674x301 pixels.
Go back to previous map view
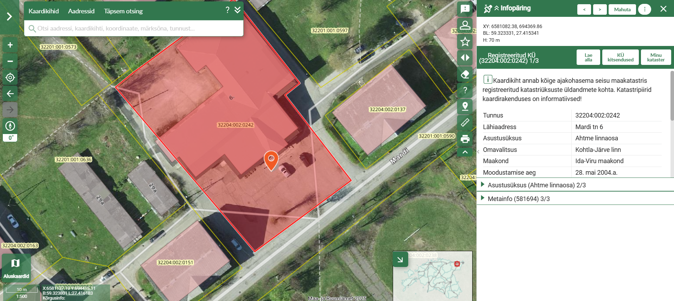point(10,94)
